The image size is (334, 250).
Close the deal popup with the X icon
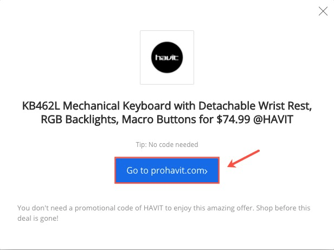pos(323,11)
